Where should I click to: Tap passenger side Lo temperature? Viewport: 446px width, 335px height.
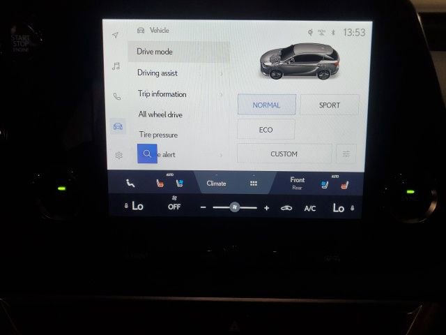coord(339,208)
